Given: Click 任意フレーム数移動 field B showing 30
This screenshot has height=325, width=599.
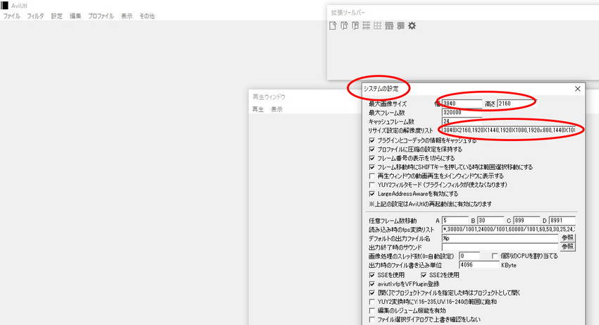Looking at the screenshot, I should [x=490, y=221].
